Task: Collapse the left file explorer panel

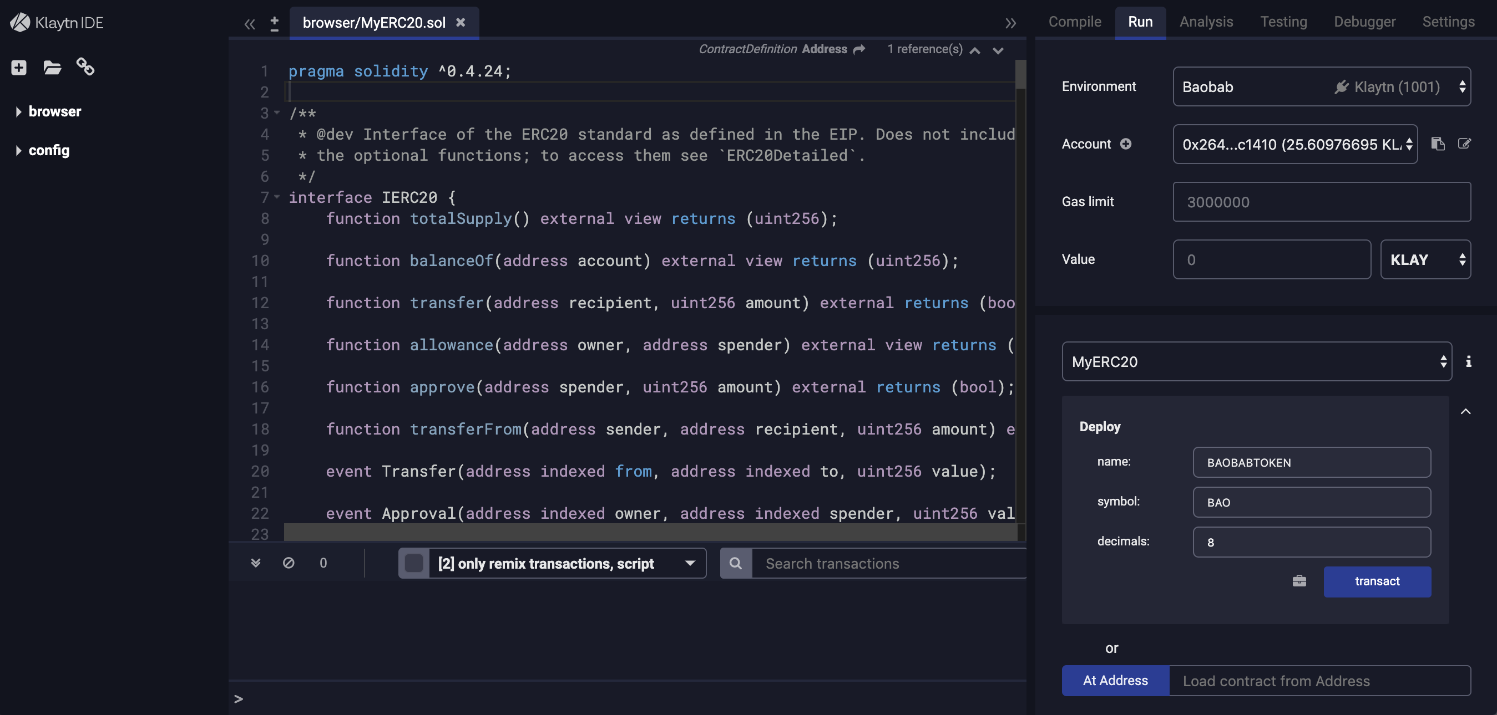Action: pos(250,24)
